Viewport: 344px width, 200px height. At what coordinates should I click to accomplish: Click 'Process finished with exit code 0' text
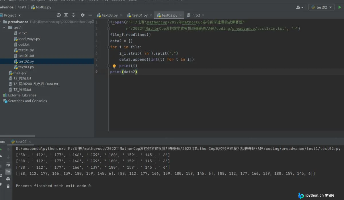[x=53, y=186]
